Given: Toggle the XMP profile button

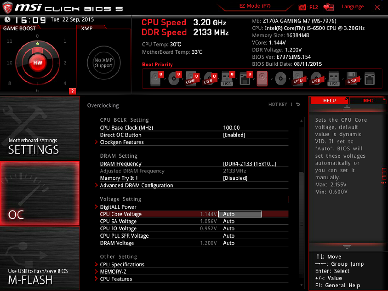Looking at the screenshot, I should coord(104,63).
